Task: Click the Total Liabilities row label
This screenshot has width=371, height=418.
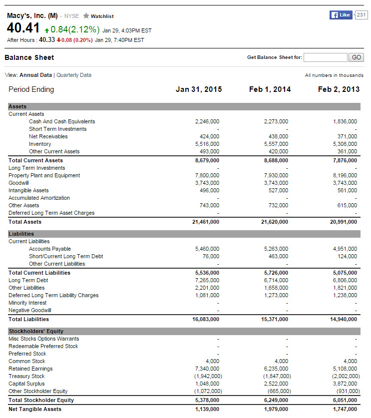Action: click(28, 319)
